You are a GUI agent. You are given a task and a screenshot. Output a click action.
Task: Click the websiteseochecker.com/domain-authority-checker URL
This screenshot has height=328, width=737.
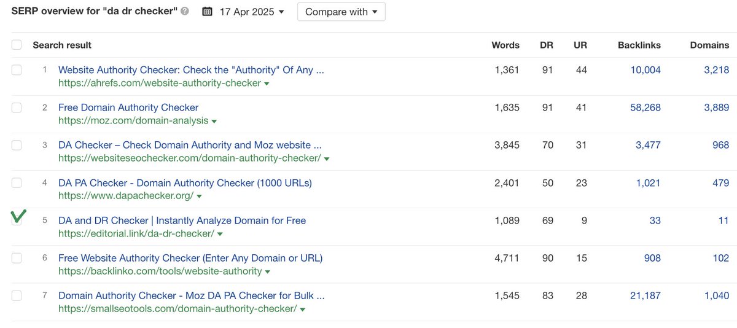pos(190,158)
